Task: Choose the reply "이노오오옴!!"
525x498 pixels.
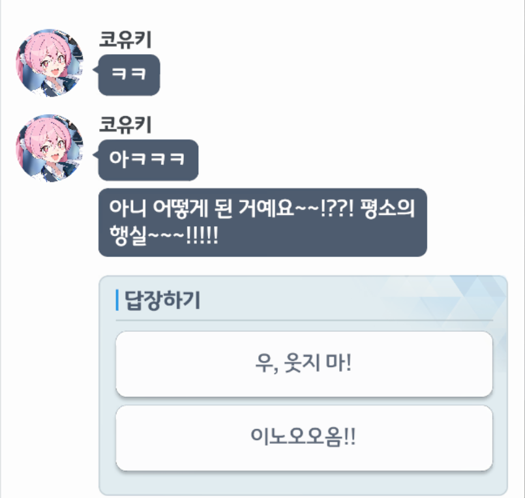Action: click(x=304, y=438)
